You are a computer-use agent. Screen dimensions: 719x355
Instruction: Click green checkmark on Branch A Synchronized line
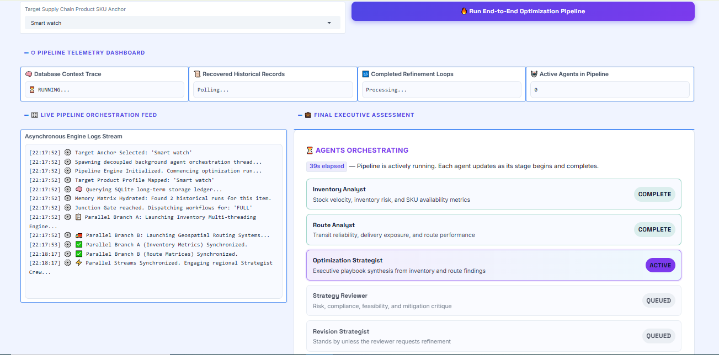[x=79, y=245]
